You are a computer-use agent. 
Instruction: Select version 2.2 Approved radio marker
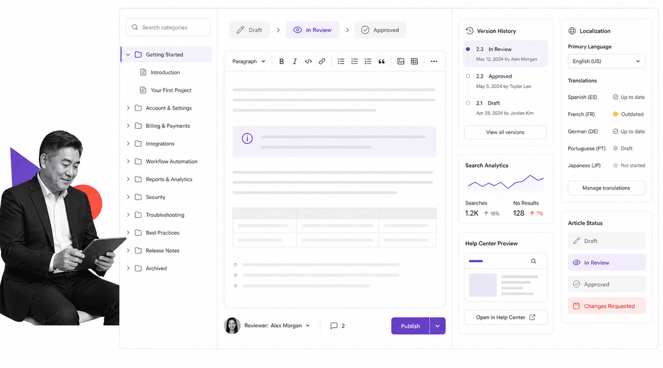[x=468, y=76]
